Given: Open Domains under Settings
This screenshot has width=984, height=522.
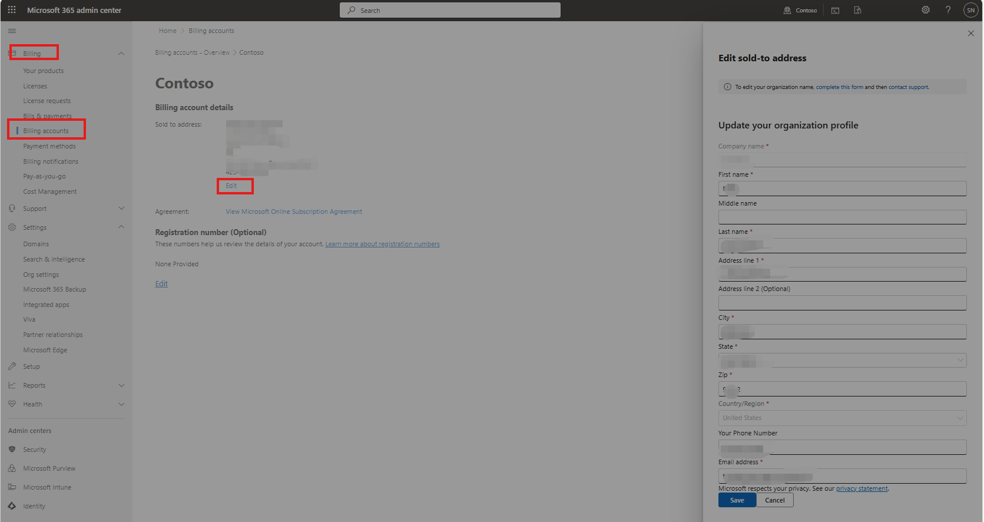Looking at the screenshot, I should pos(36,244).
